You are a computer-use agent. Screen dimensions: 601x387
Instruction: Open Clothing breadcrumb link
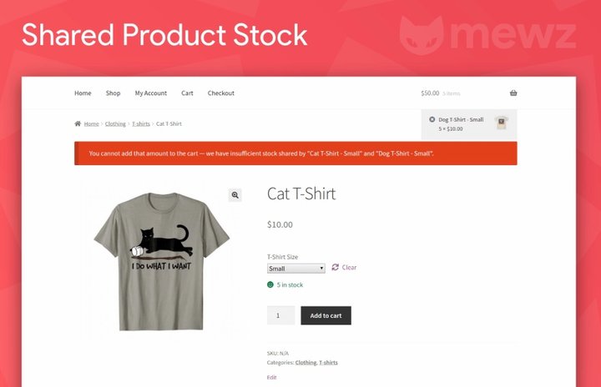[x=115, y=123]
